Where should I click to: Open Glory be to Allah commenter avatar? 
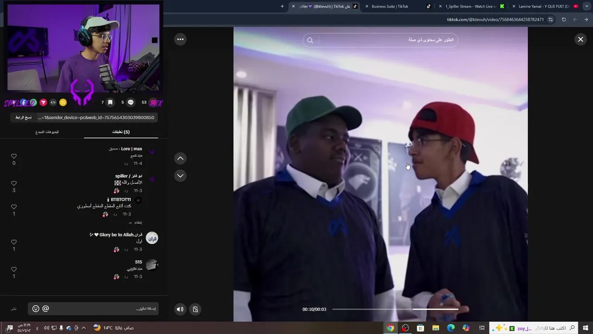(152, 238)
